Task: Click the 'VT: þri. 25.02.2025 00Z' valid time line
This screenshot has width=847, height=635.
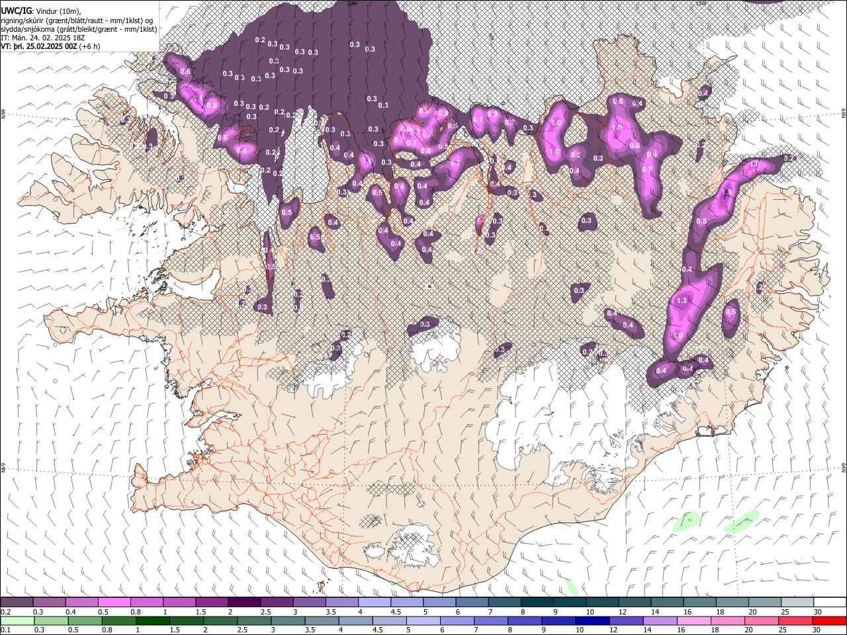Action: pos(50,46)
